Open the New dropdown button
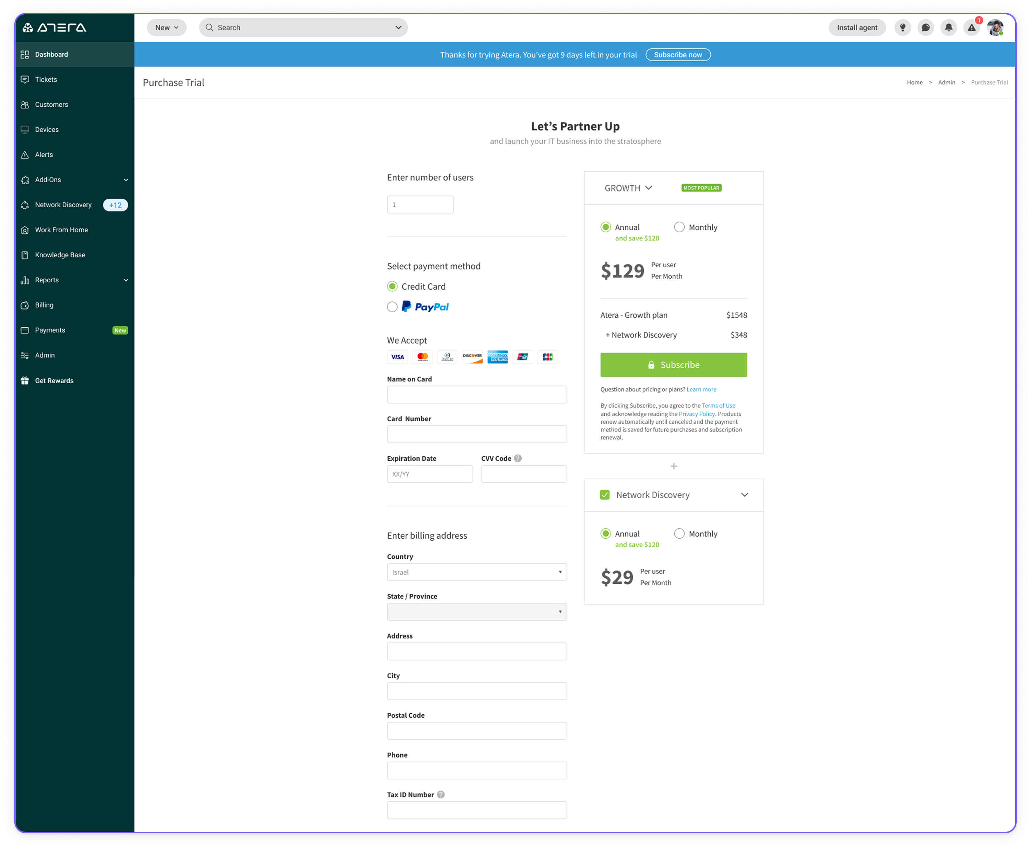The image size is (1031, 849). [x=166, y=28]
